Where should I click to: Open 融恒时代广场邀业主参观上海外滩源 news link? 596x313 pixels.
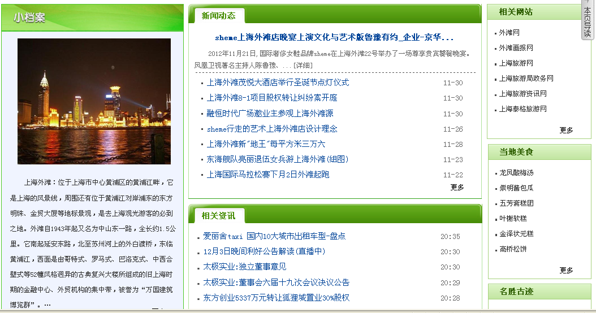pyautogui.click(x=270, y=113)
